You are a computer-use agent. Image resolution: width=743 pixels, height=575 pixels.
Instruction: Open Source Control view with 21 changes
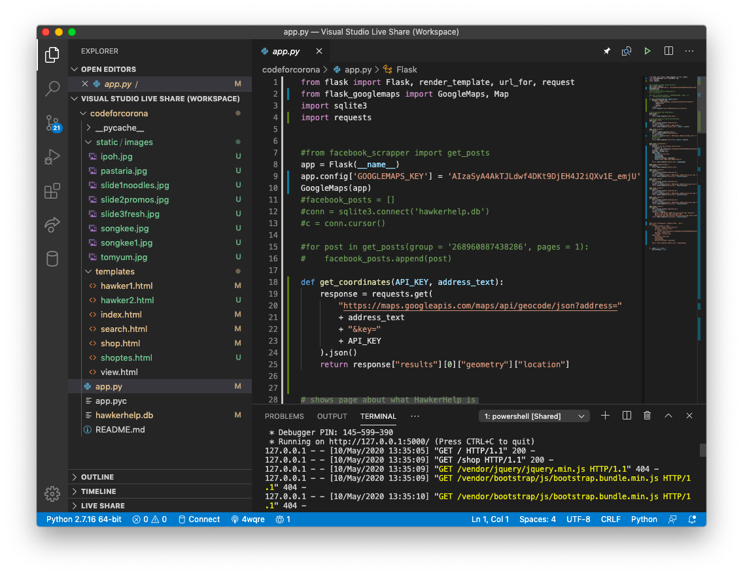[52, 123]
